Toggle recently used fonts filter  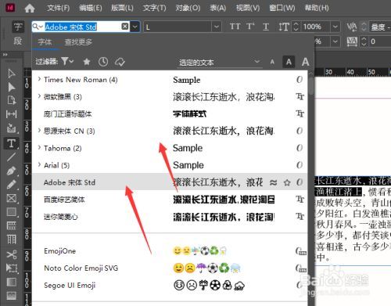pyautogui.click(x=103, y=62)
